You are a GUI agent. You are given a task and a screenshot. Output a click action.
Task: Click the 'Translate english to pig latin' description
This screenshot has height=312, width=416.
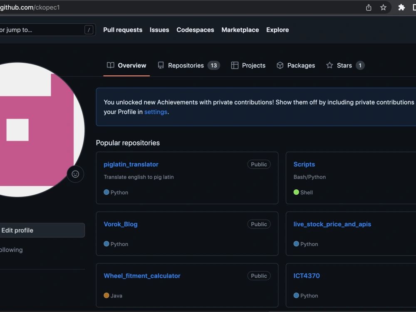coord(139,177)
